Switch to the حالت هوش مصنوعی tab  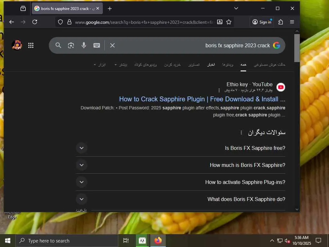tap(270, 64)
